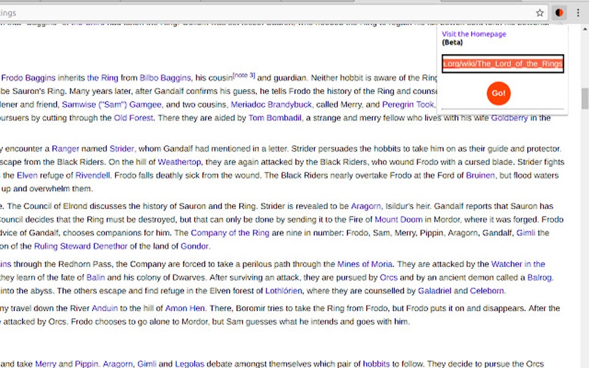This screenshot has width=589, height=368.
Task: Open the Goldberry link
Action: pos(509,118)
